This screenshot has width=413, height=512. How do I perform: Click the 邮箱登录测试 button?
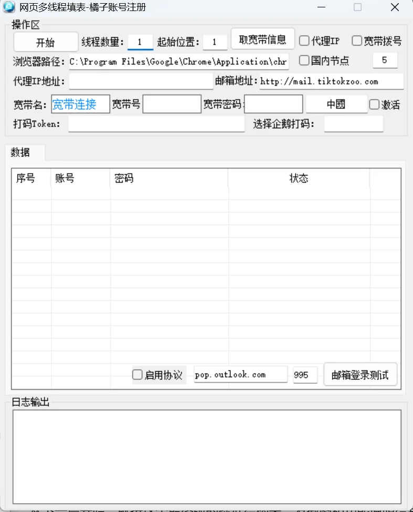click(360, 374)
